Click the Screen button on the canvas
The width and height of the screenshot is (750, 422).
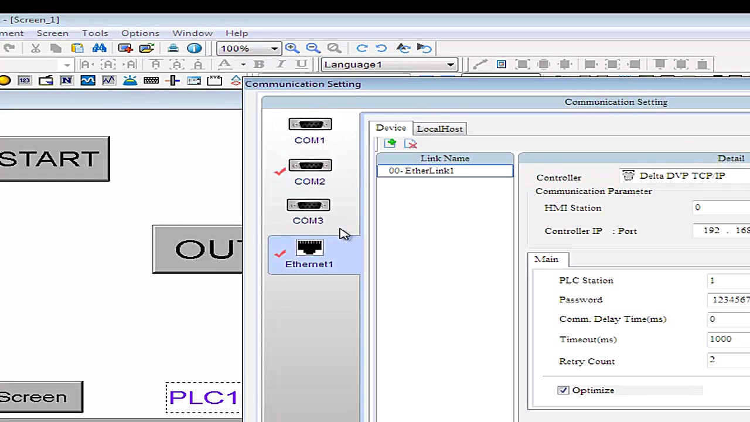coord(41,397)
